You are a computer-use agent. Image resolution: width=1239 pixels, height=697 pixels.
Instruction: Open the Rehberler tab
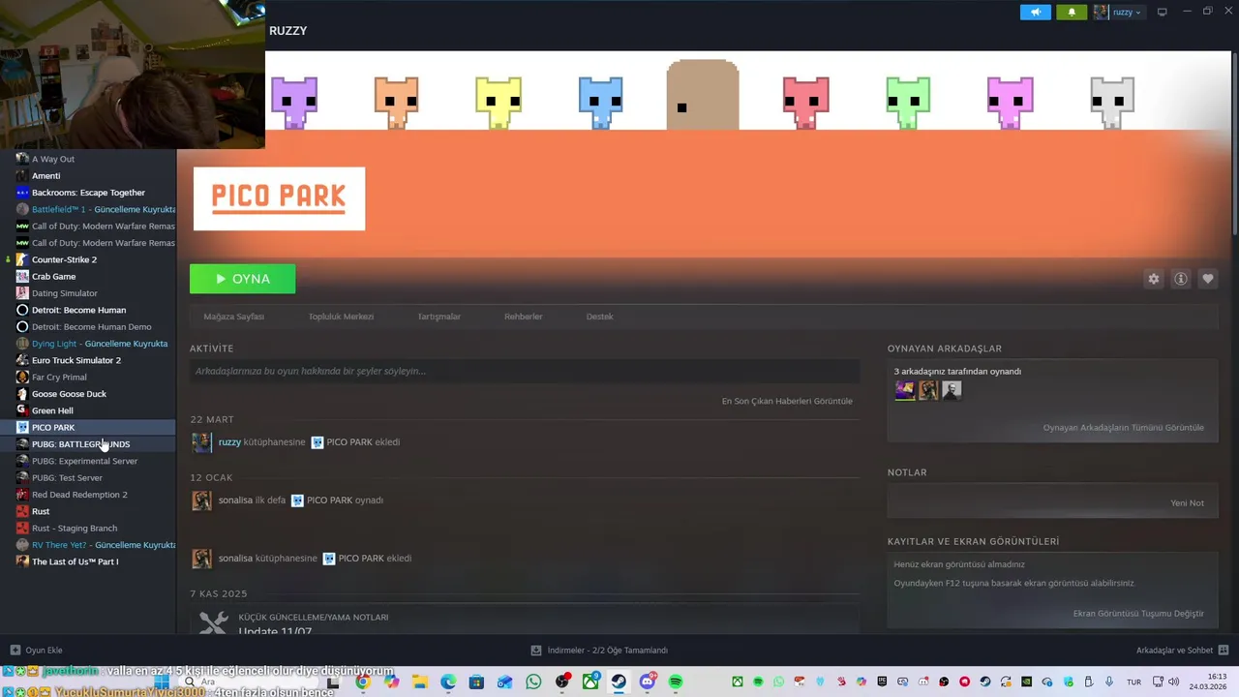pyautogui.click(x=524, y=317)
